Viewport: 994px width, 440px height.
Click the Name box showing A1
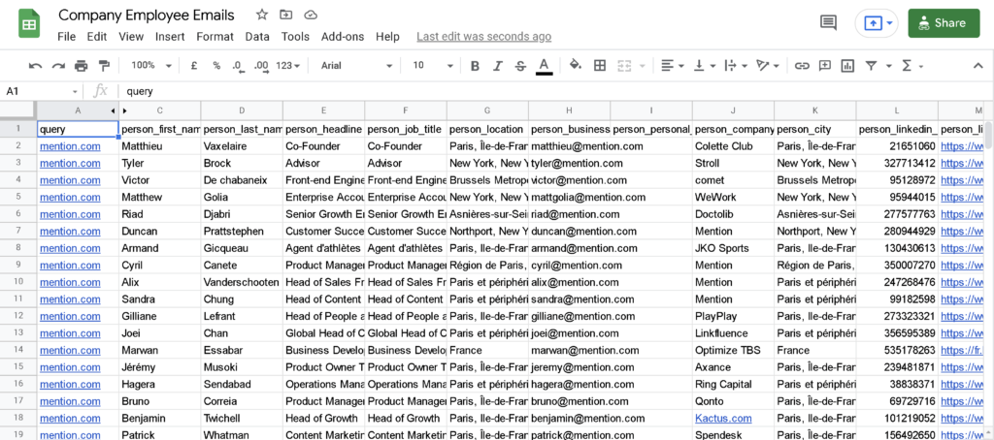point(41,91)
